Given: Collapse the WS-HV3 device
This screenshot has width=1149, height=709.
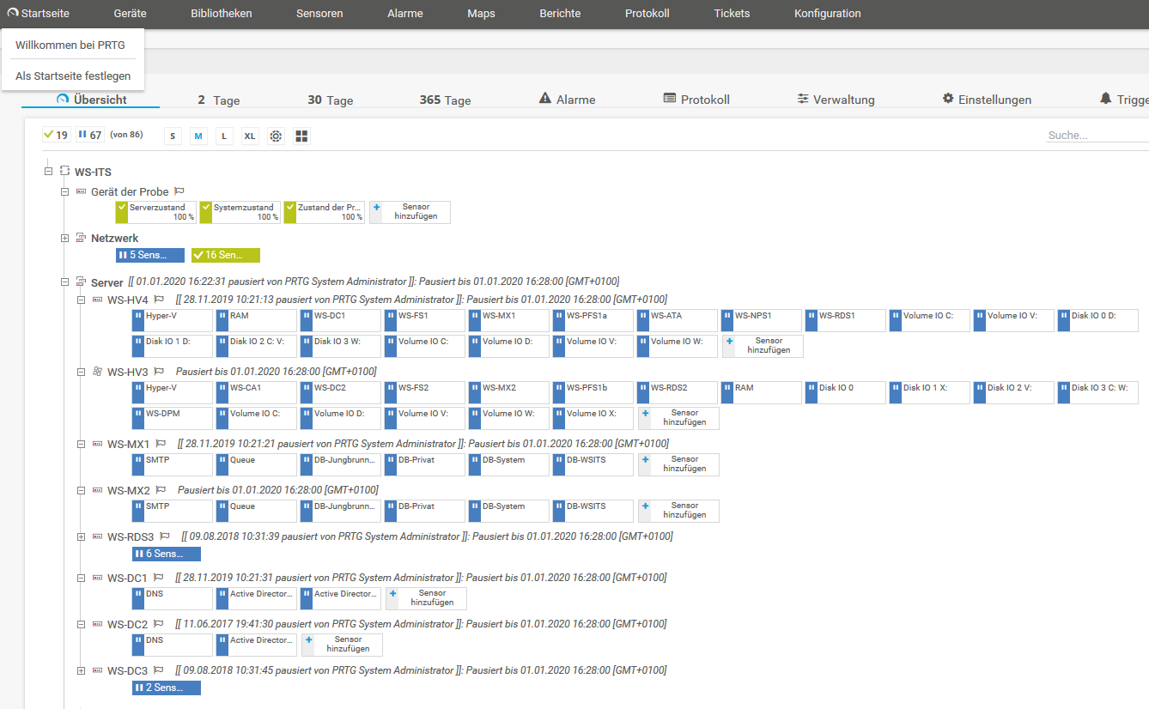Looking at the screenshot, I should tap(81, 372).
